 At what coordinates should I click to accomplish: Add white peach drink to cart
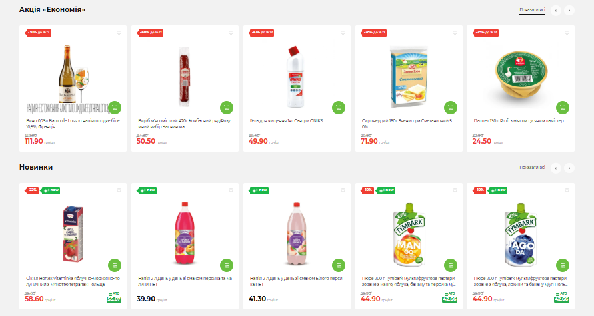339,264
